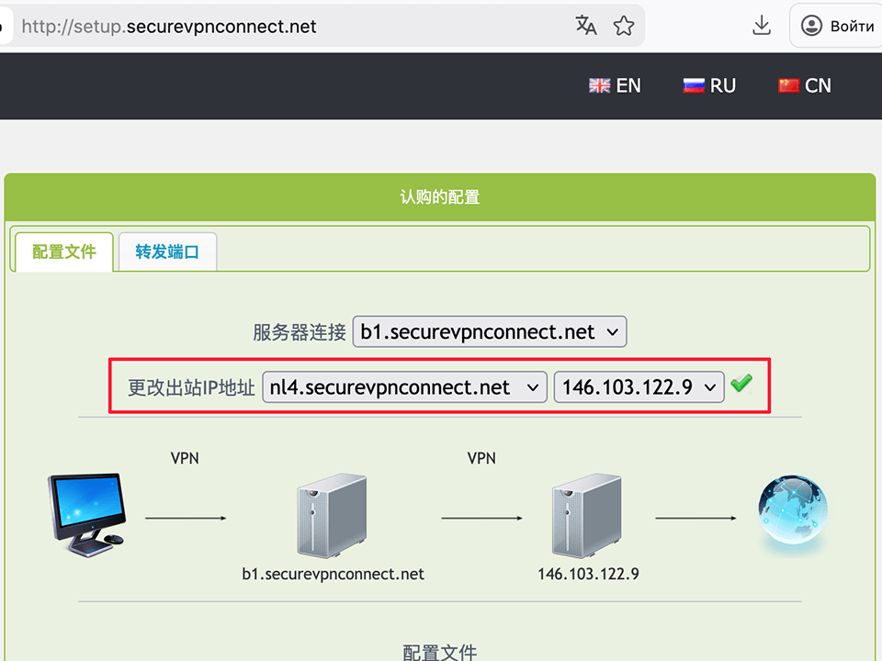Viewport: 882px width, 661px height.
Task: Select the Chinese flag for CN language
Action: (788, 84)
